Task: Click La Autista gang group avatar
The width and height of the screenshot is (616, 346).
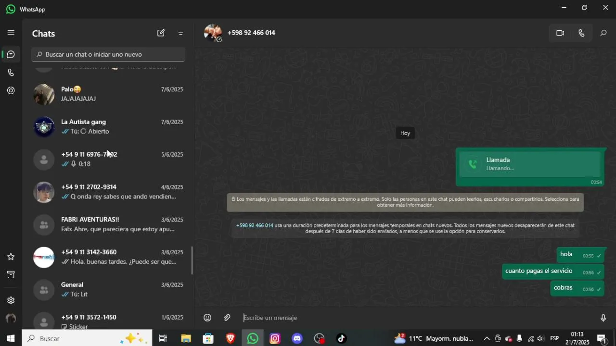Action: coord(44,127)
